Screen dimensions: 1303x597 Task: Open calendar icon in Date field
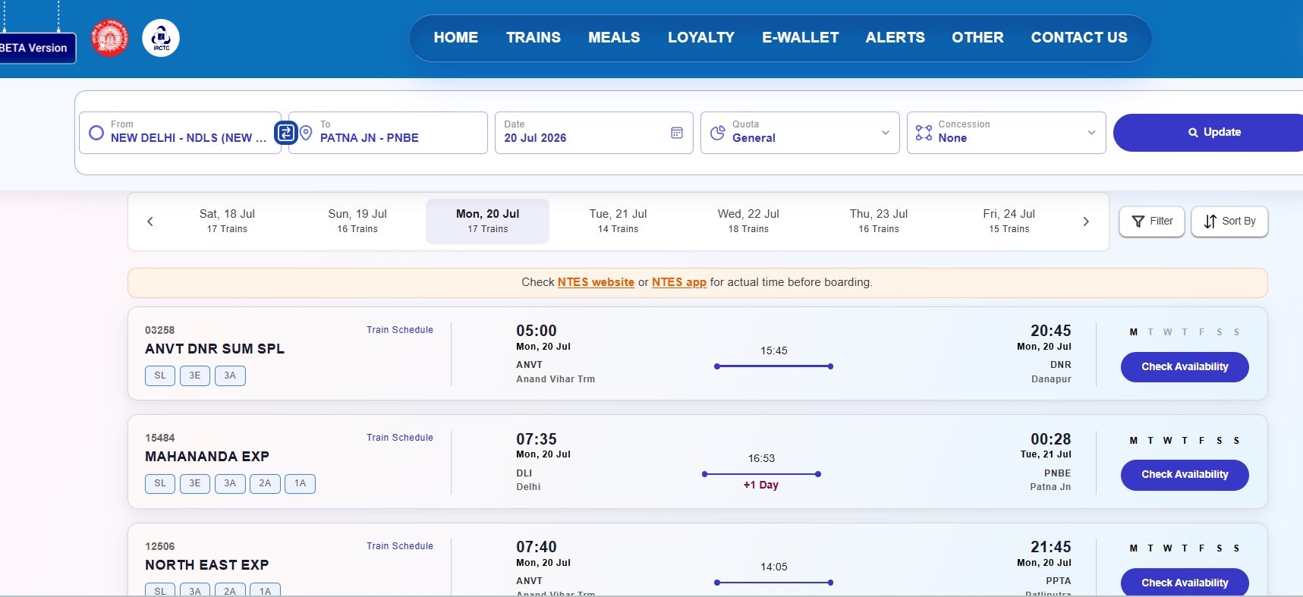[x=677, y=133]
